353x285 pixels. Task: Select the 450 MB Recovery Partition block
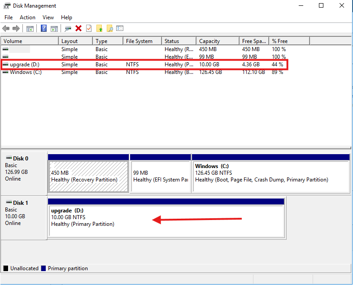coord(88,176)
